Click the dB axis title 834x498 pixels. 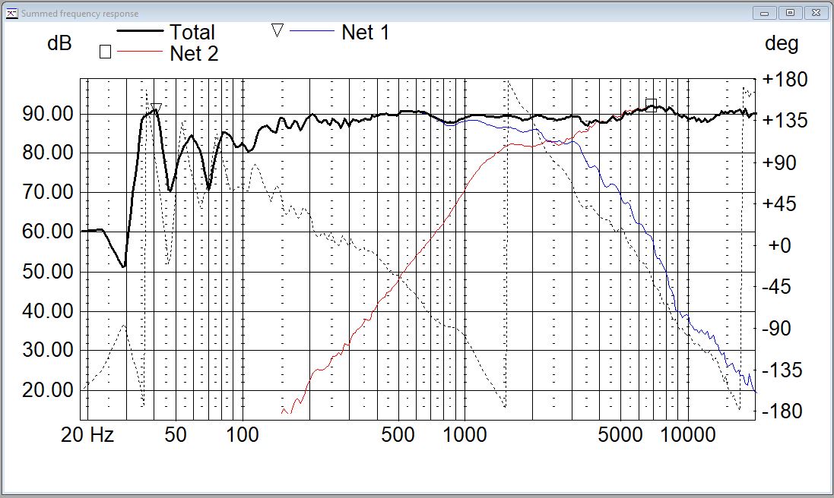coord(59,43)
